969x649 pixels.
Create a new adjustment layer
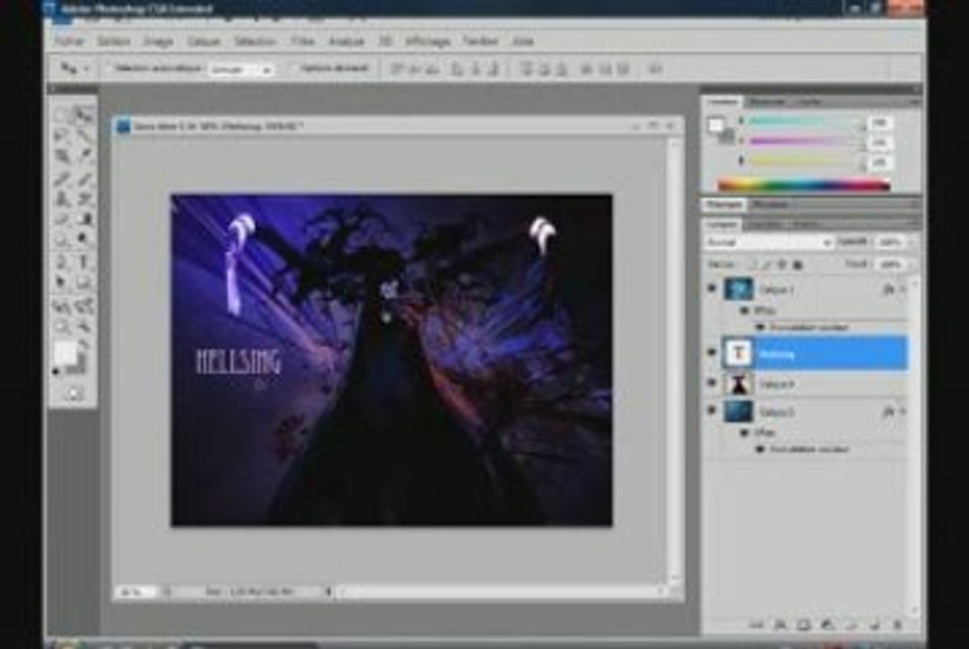(827, 625)
